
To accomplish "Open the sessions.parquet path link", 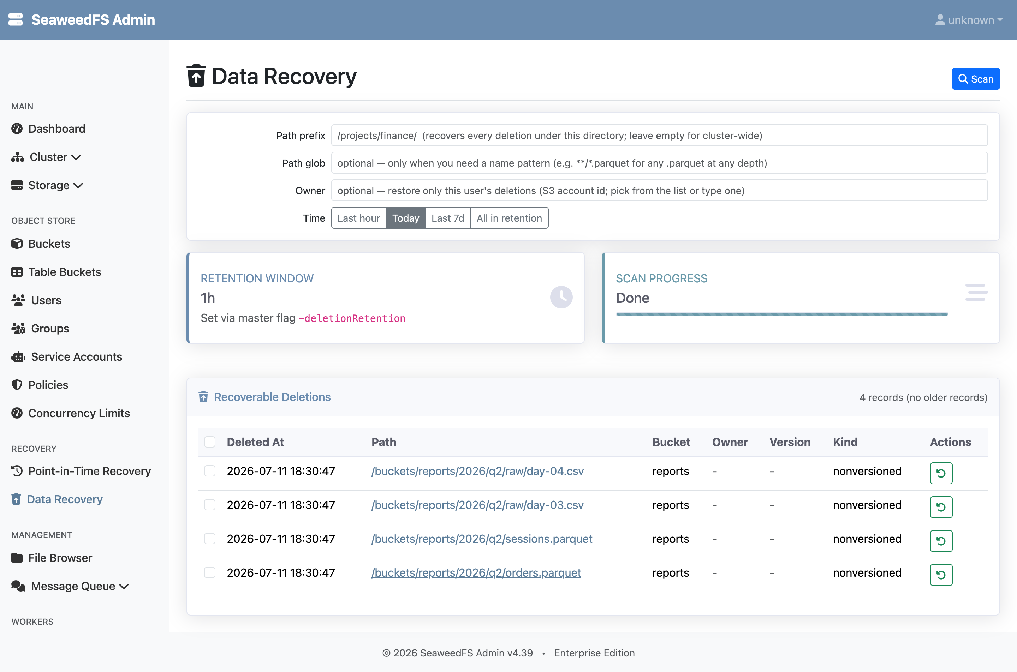I will point(482,539).
